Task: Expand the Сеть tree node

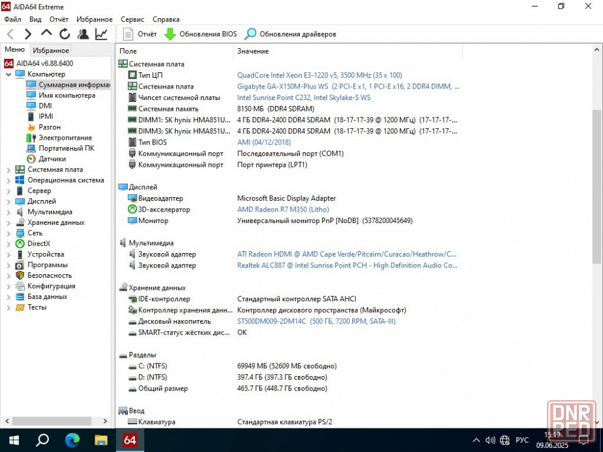Action: [8, 233]
